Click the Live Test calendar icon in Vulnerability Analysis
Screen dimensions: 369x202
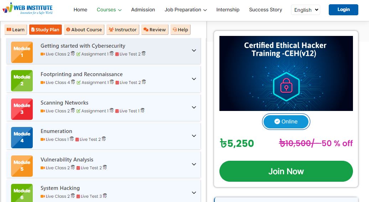tap(78, 168)
